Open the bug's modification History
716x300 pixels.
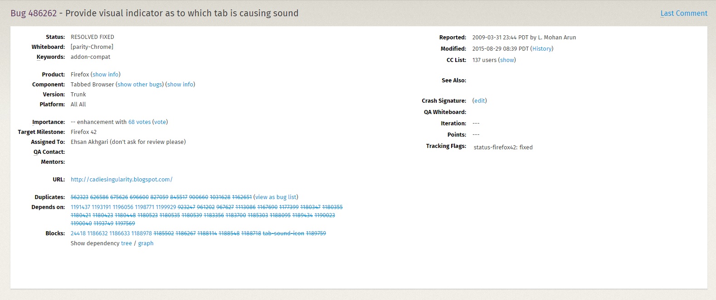tap(542, 49)
